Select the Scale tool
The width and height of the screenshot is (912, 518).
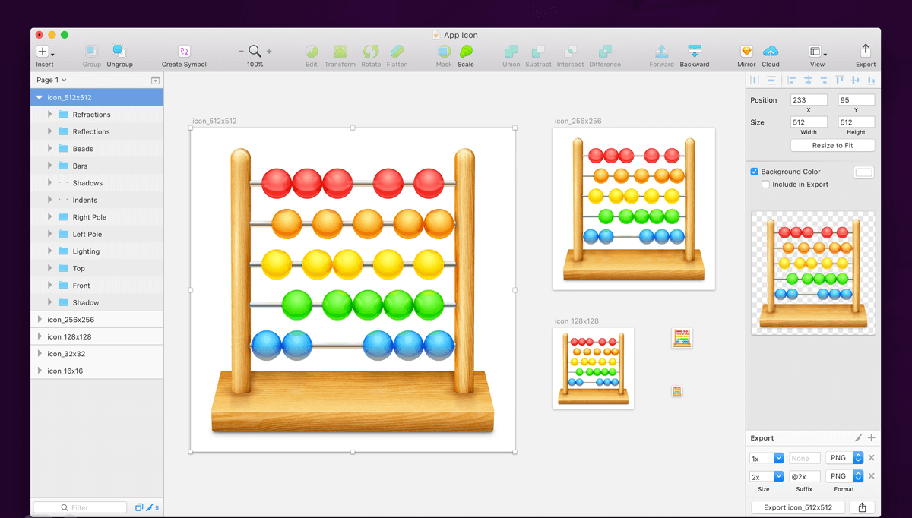pos(466,51)
